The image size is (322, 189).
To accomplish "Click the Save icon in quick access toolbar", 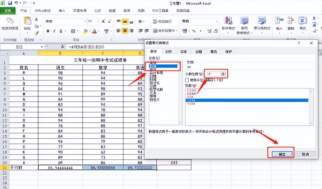I will 10,3.
